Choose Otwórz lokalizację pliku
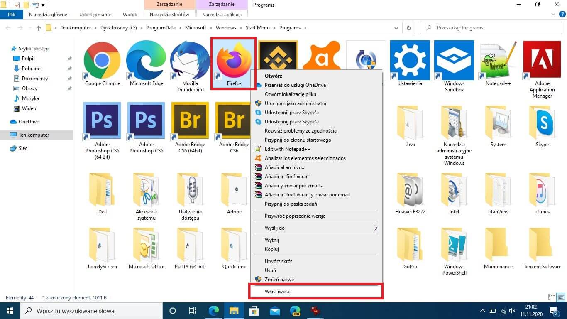This screenshot has height=319, width=567. pos(316,94)
